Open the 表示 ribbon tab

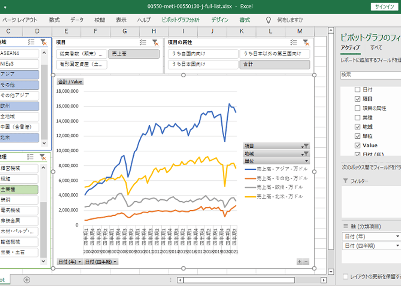(121, 20)
